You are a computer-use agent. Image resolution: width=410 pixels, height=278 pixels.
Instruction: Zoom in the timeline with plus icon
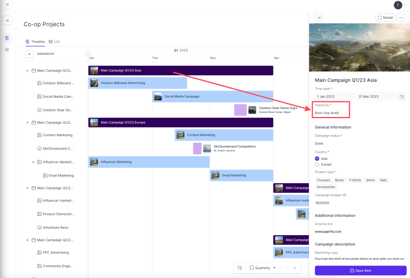click(x=295, y=268)
